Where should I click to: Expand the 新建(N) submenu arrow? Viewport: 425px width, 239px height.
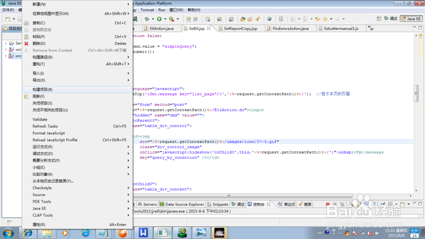[x=128, y=4]
